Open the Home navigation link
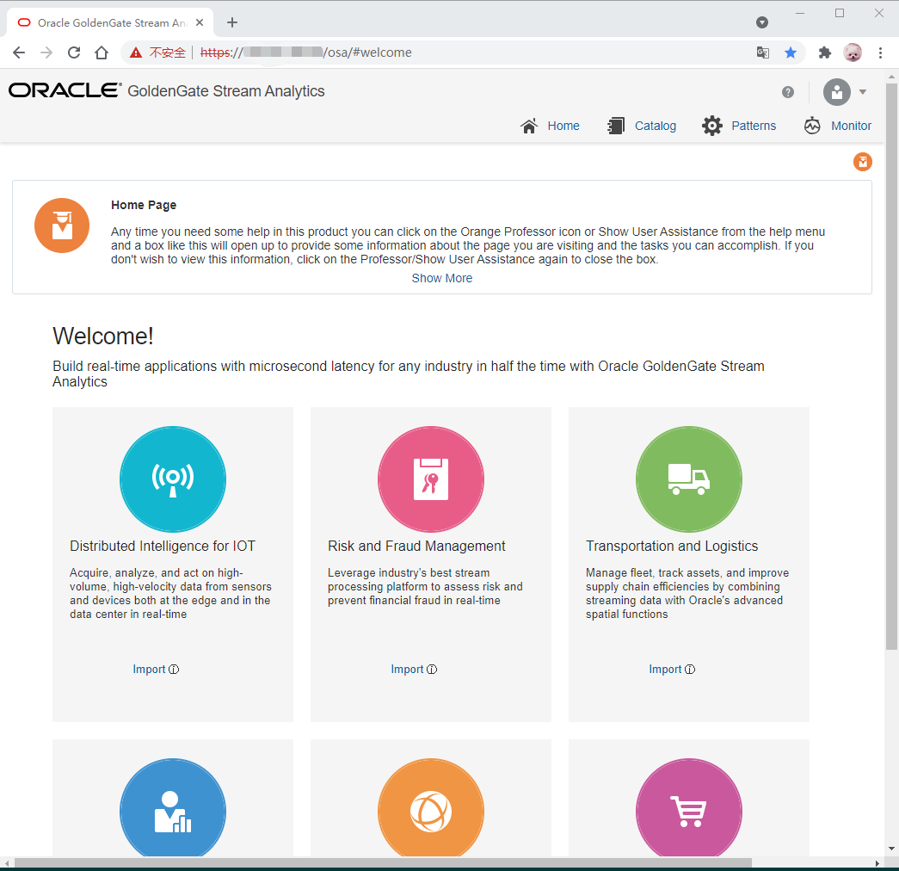 point(563,126)
